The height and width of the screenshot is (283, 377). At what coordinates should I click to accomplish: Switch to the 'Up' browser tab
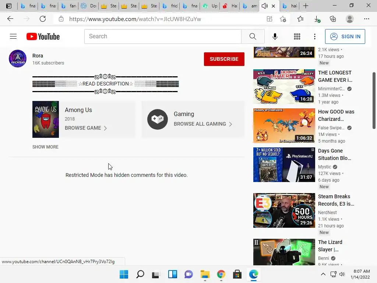click(210, 6)
